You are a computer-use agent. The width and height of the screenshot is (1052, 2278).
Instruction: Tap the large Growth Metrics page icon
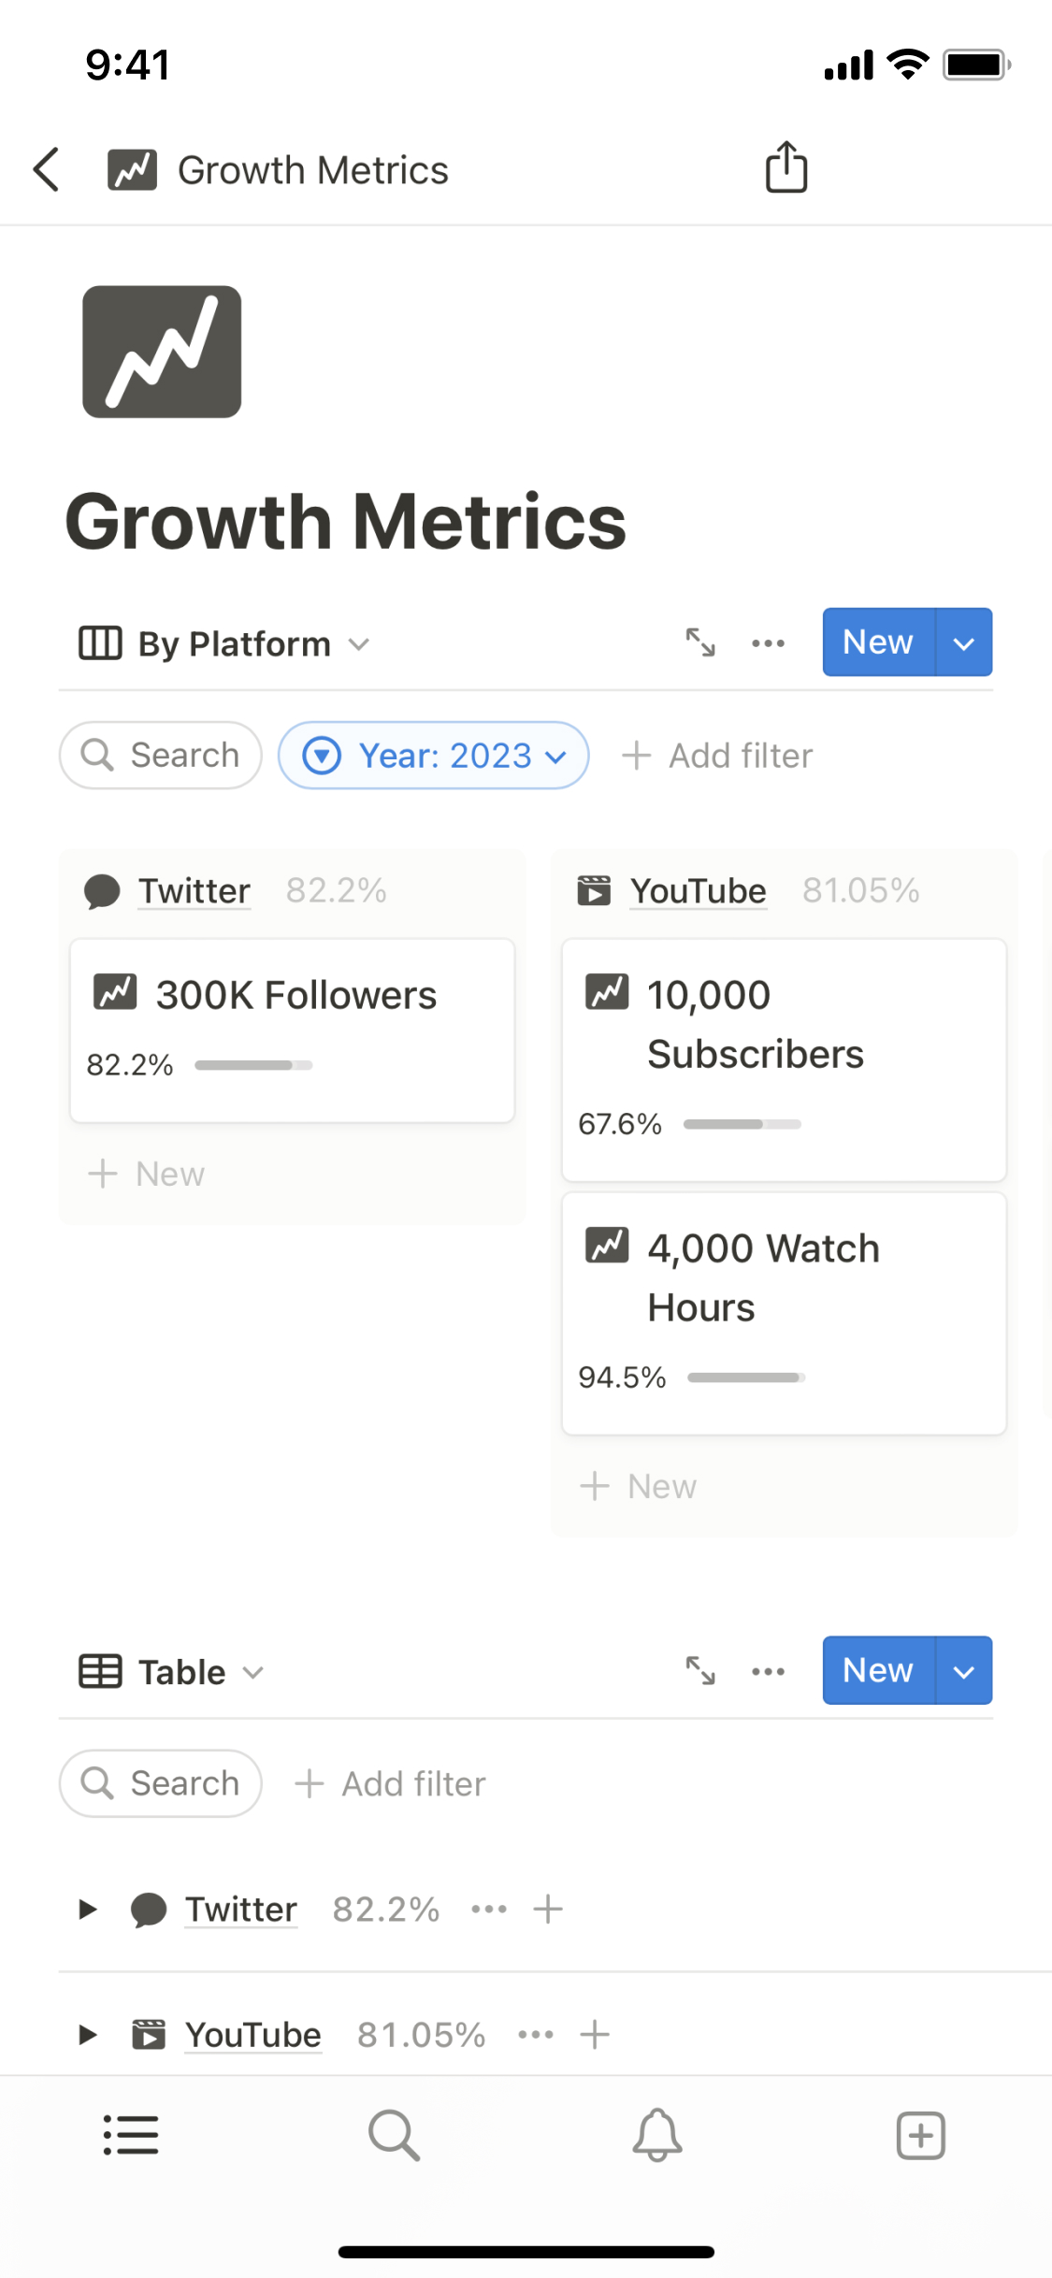click(162, 352)
